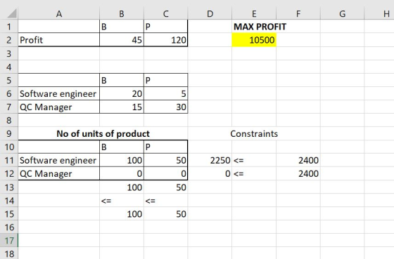Click the cell containing 30
The image size is (394, 259).
click(165, 107)
